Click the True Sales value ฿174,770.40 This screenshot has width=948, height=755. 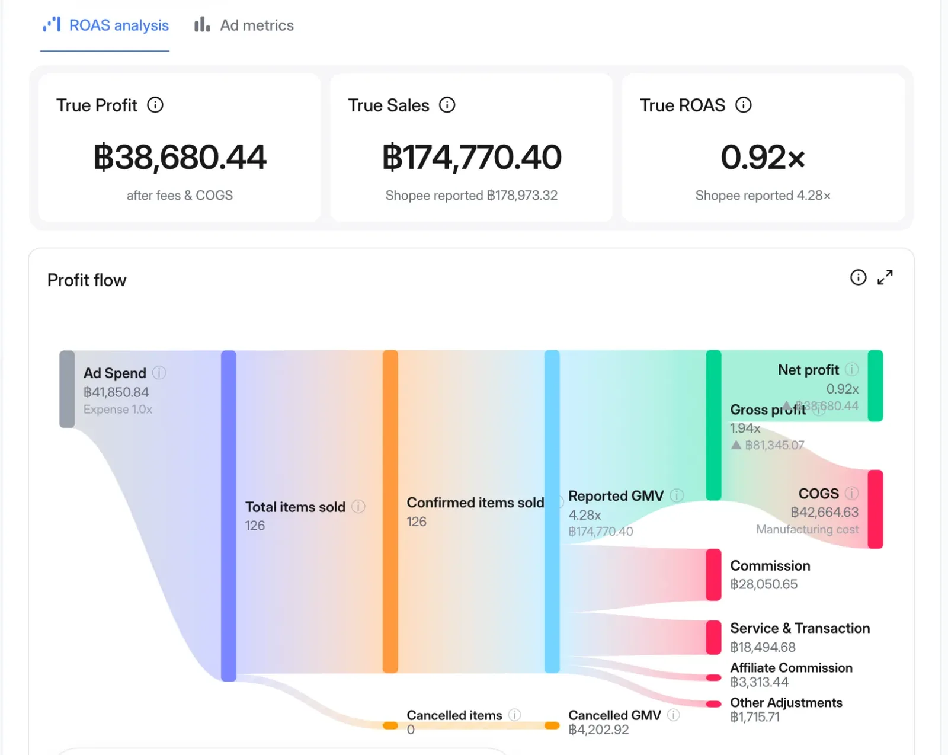coord(472,157)
